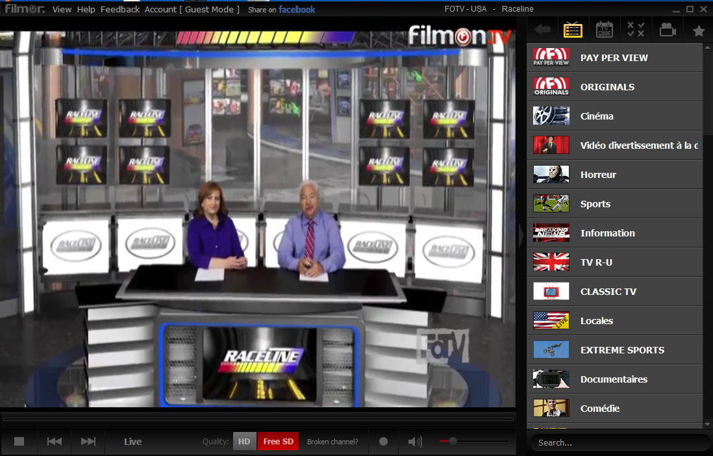713x456 pixels.
Task: Switch quality to HD
Action: point(244,442)
